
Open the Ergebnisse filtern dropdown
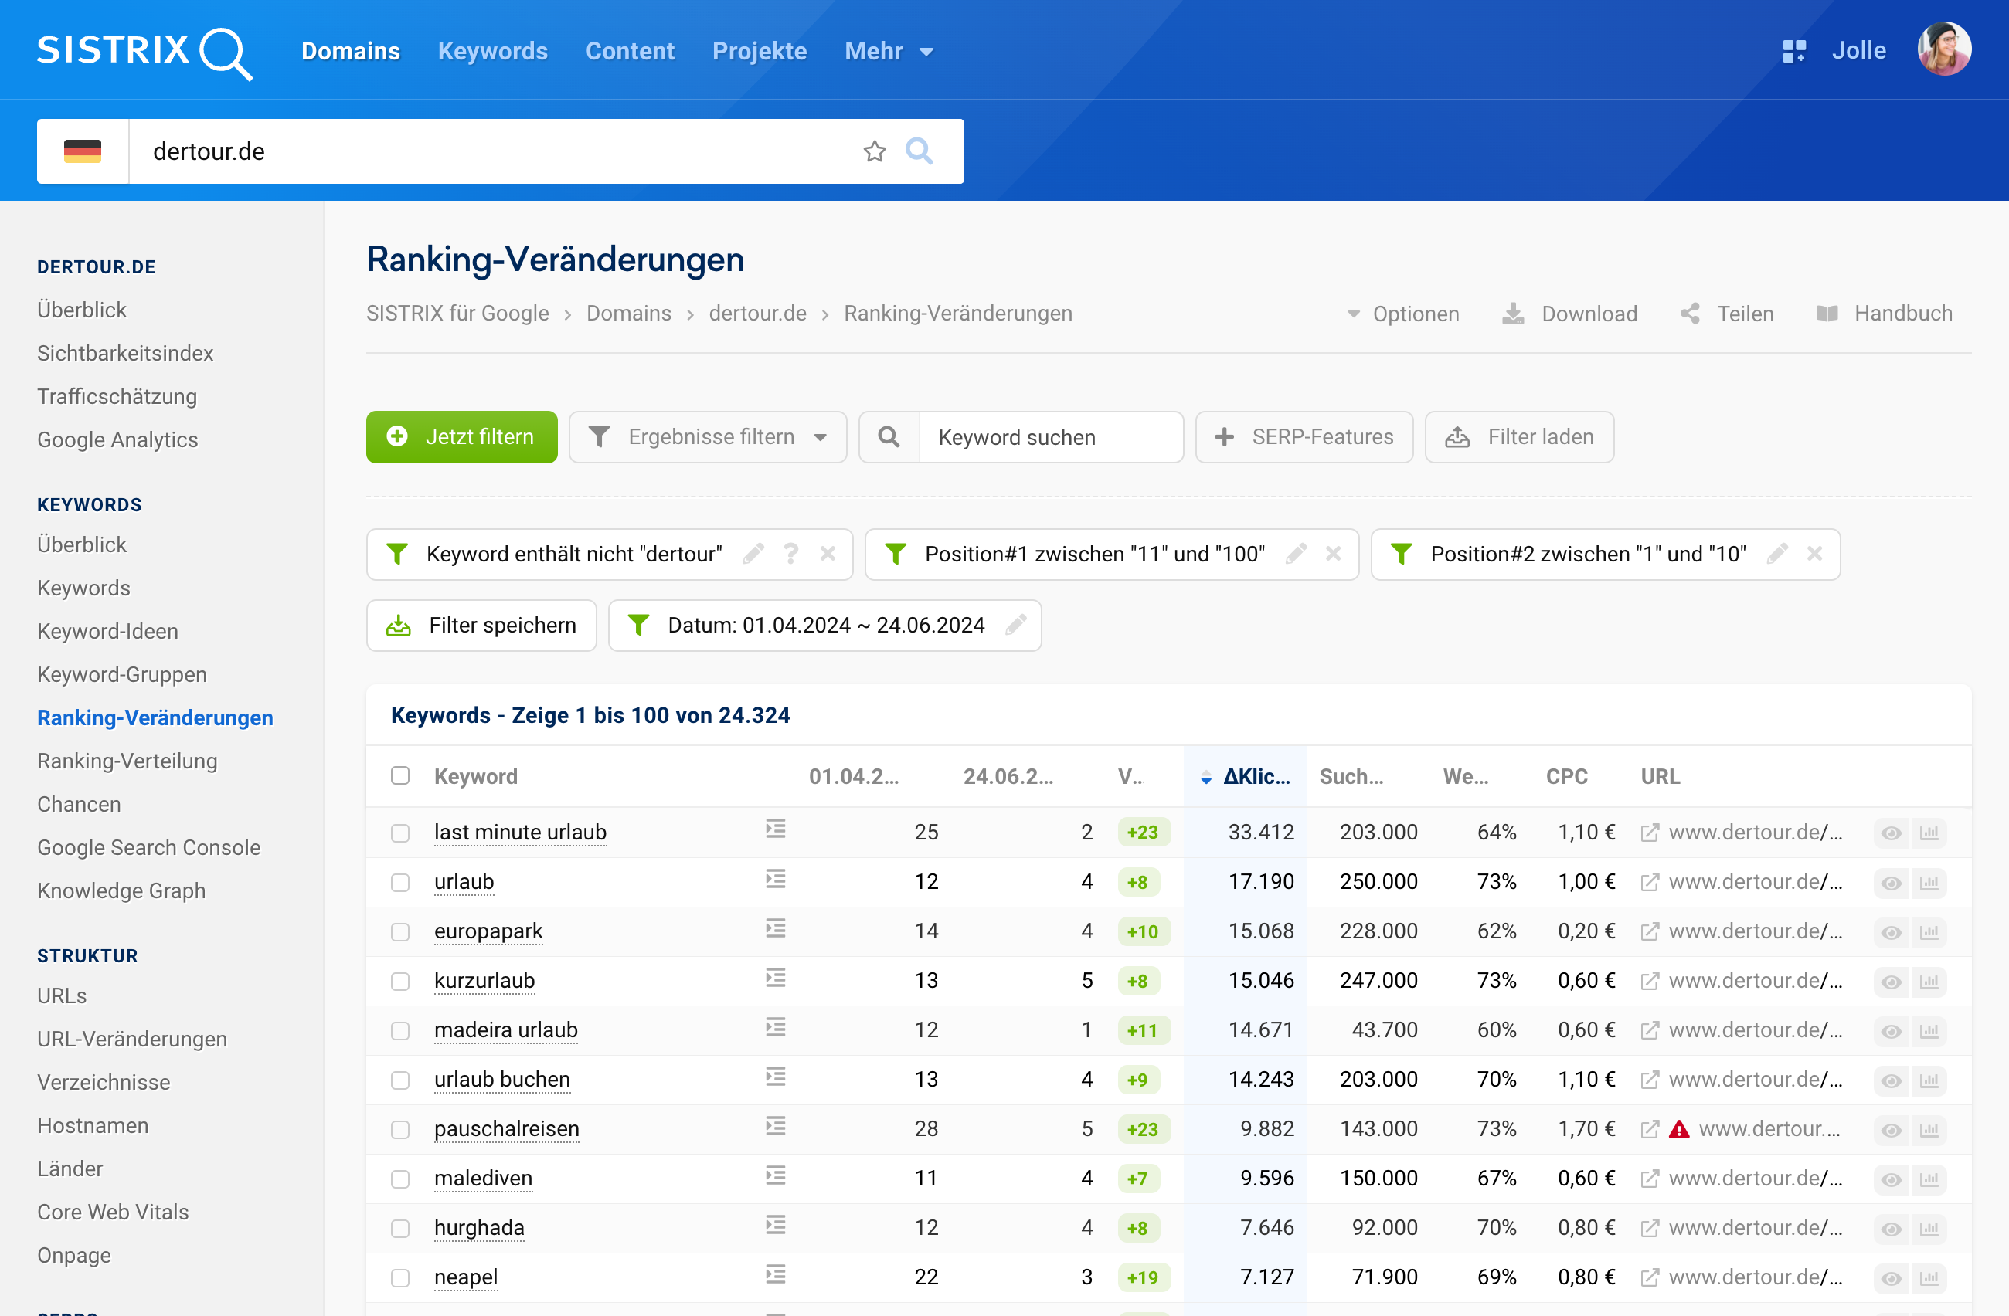click(707, 437)
